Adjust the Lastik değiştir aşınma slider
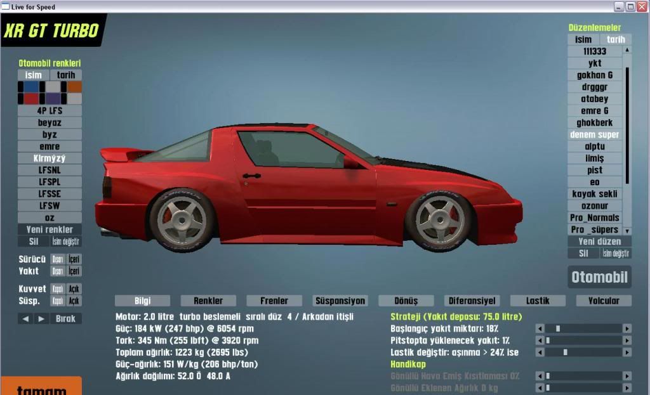Viewport: 650px width, 395px height. (x=583, y=353)
